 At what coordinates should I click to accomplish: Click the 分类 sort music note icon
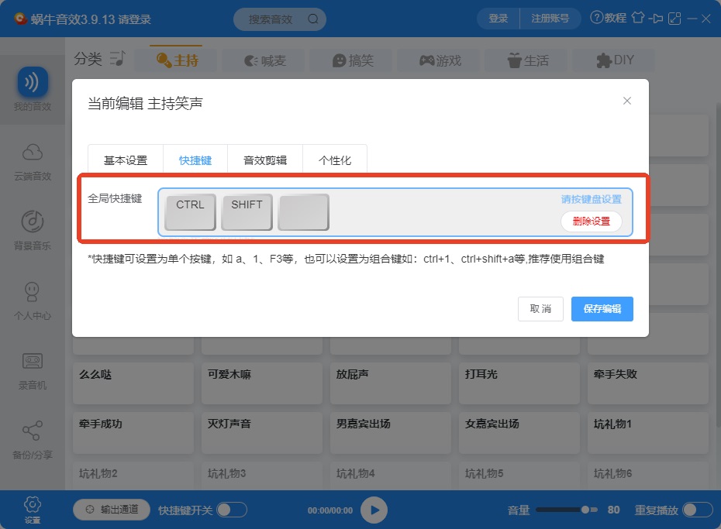pos(117,58)
